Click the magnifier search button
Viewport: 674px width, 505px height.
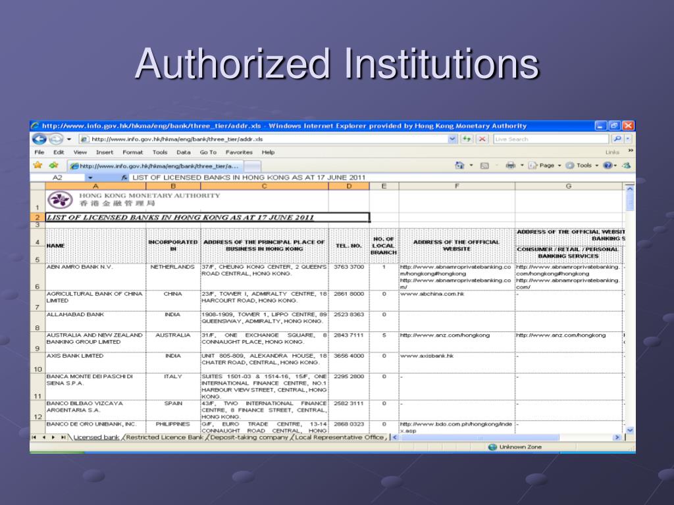click(x=617, y=139)
